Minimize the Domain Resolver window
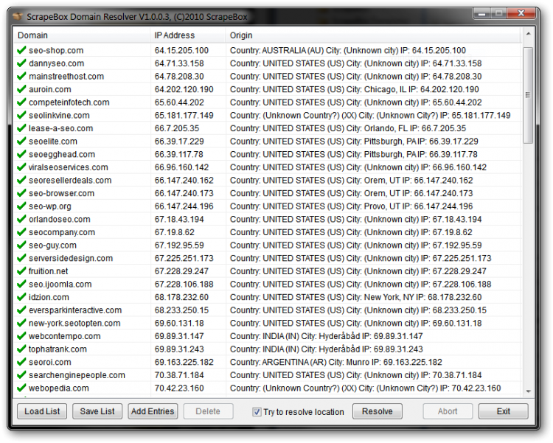The height and width of the screenshot is (443, 553). click(481, 13)
